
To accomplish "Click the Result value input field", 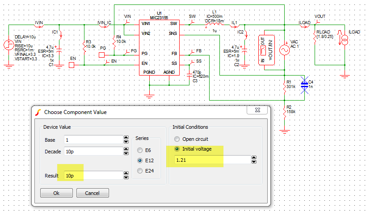I will [93, 176].
